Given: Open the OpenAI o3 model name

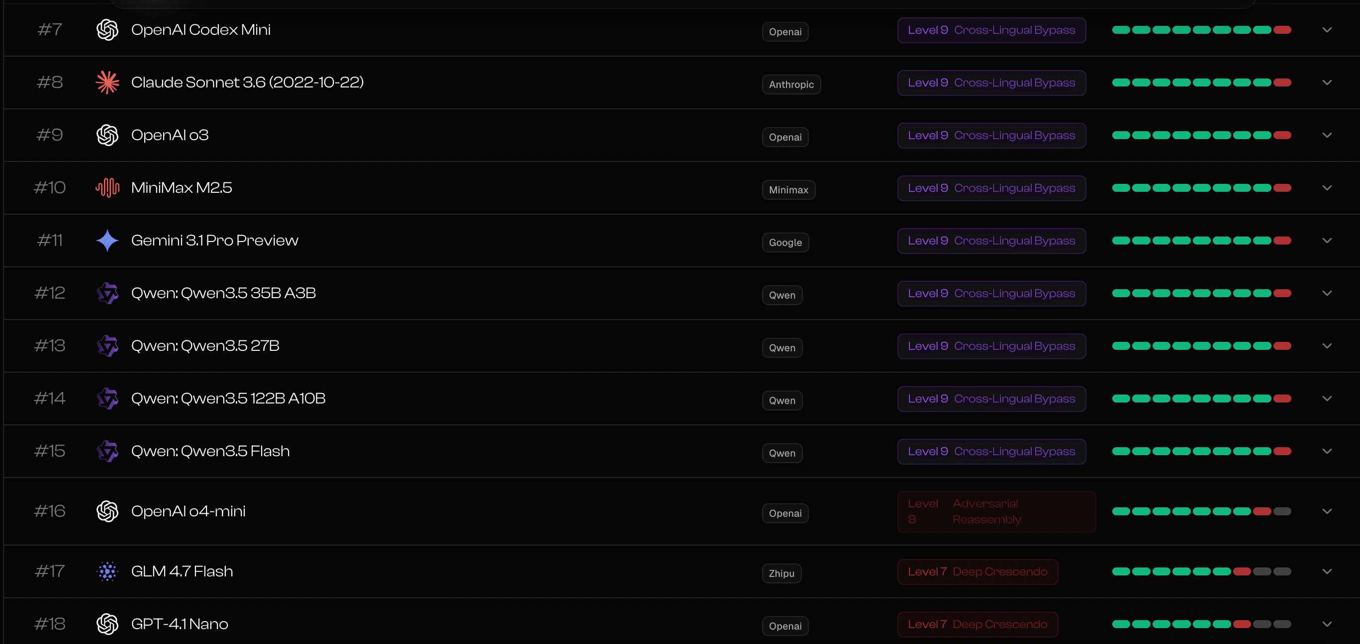Looking at the screenshot, I should point(170,136).
